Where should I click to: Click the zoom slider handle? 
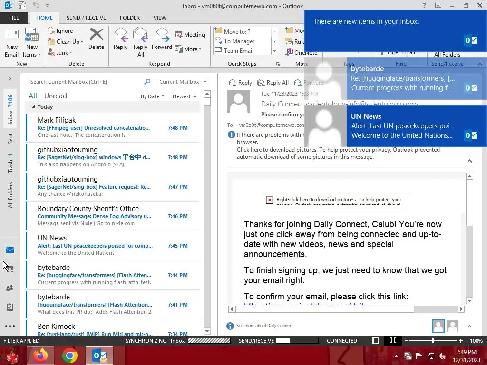(433, 341)
